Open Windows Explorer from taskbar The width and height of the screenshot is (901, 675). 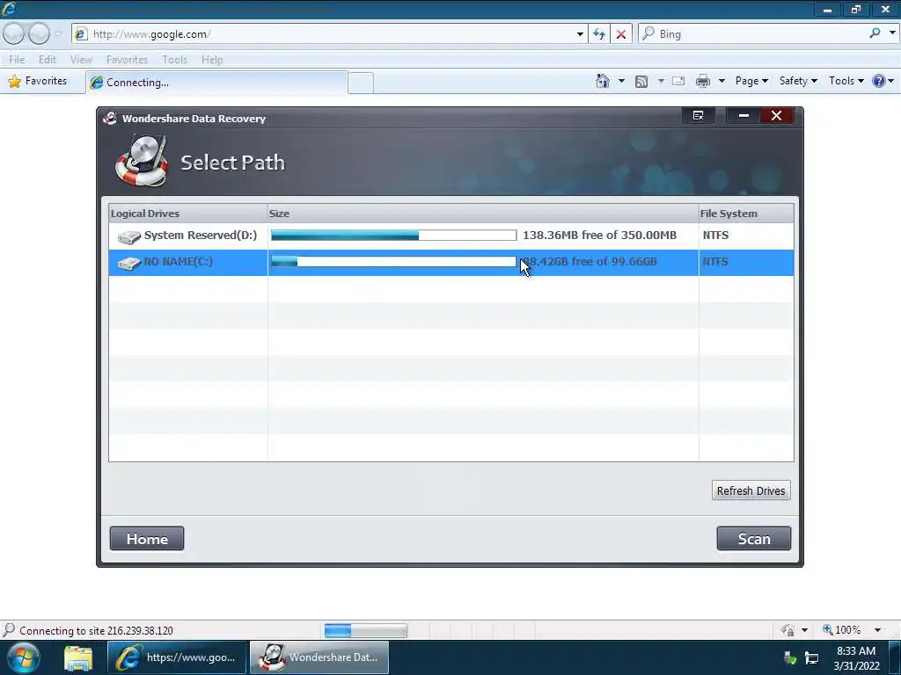pyautogui.click(x=78, y=657)
